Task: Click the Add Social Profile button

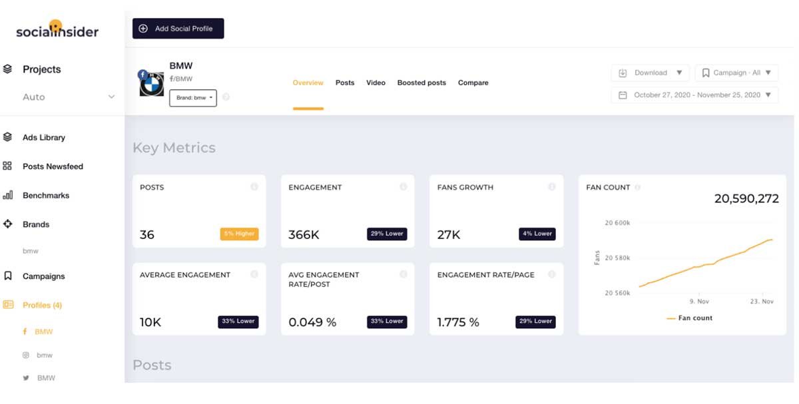Action: pyautogui.click(x=178, y=29)
